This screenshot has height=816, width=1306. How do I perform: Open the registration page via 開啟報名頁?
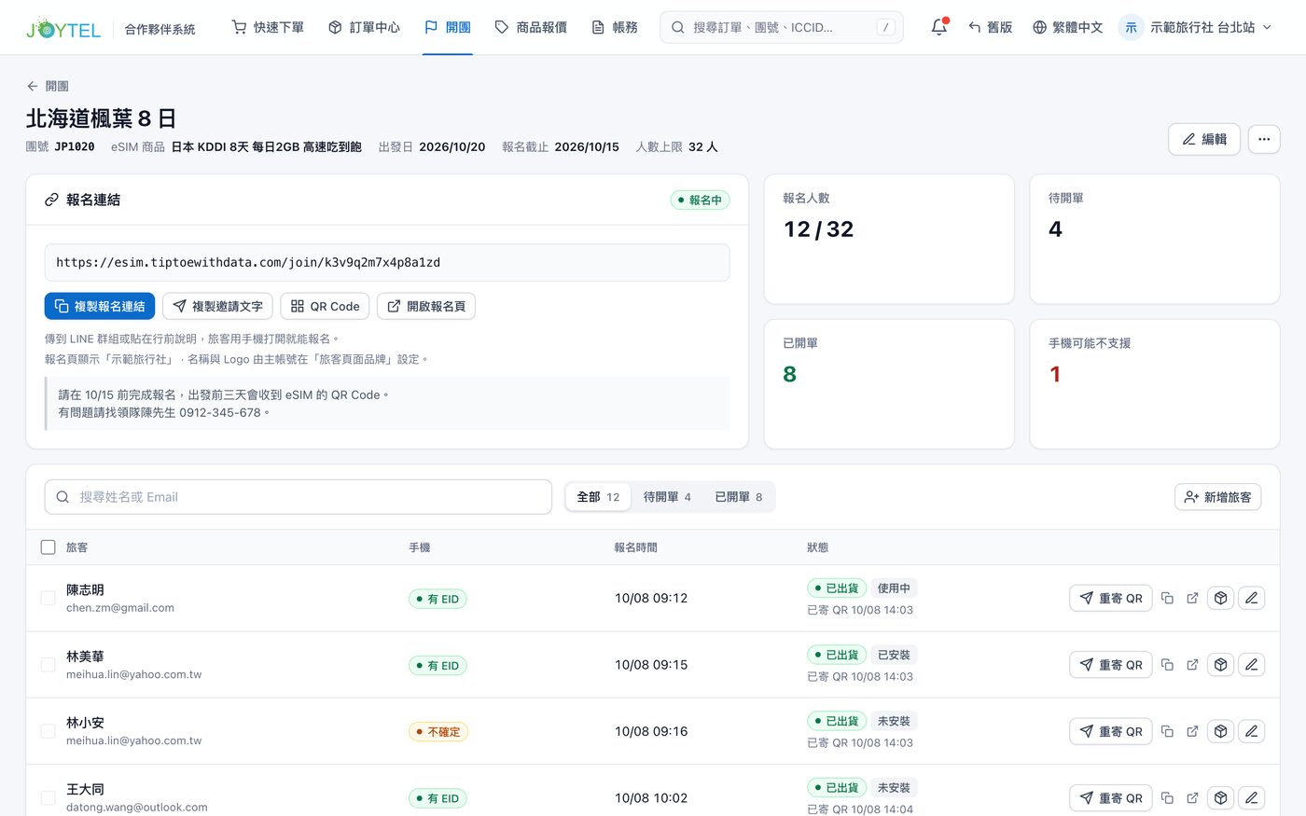click(426, 306)
